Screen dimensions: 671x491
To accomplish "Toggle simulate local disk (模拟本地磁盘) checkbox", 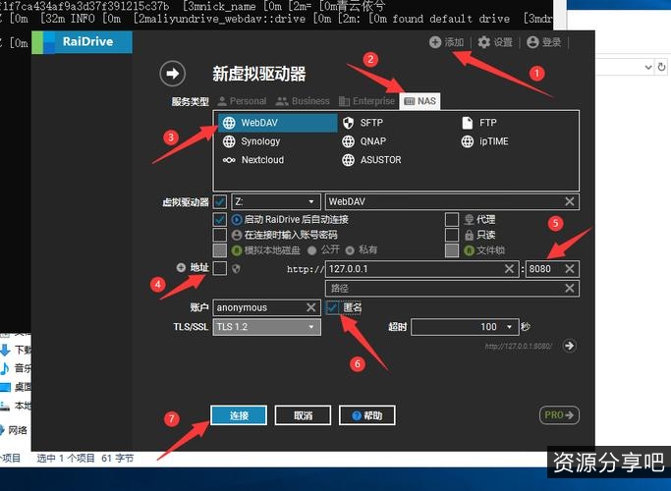I will click(x=220, y=250).
